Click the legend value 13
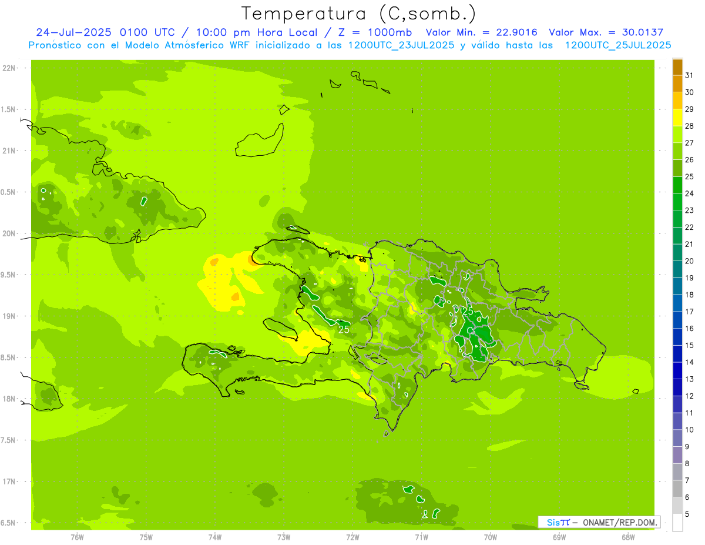This screenshot has width=705, height=545. [x=689, y=379]
